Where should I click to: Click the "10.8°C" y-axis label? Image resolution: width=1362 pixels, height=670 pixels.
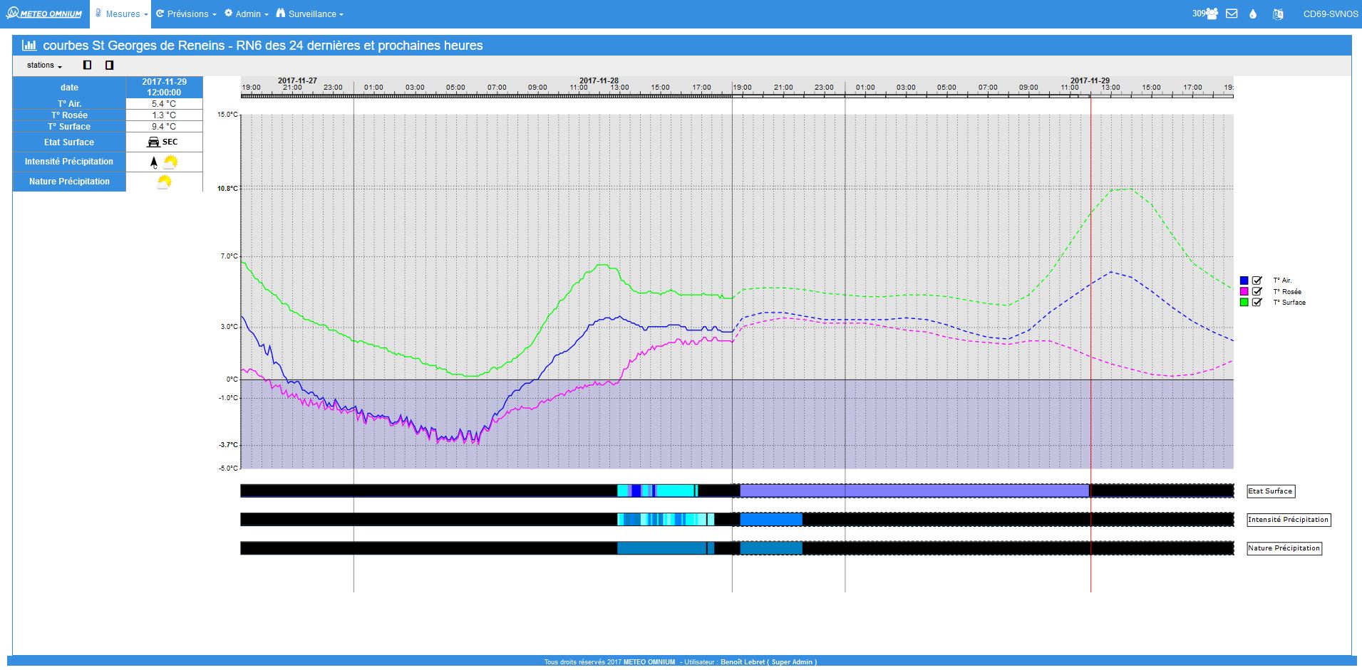[227, 189]
